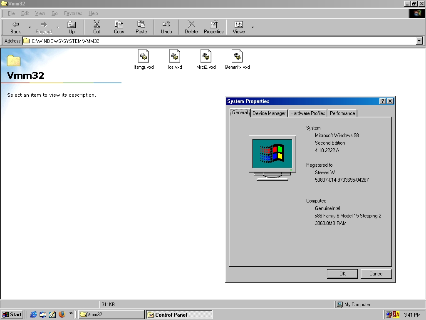
Task: Click the 3060.0MB RAM text
Action: (x=331, y=223)
